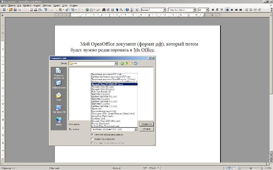The width and height of the screenshot is (273, 170).
Task: Click the Page Preview toolbar icon
Action: pos(40,10)
